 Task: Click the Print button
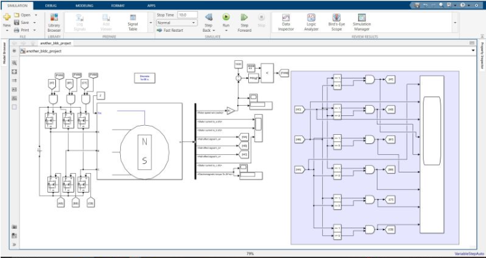pos(21,30)
